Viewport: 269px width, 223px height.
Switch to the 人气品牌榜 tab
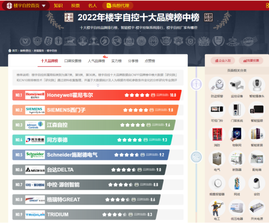(x=96, y=61)
